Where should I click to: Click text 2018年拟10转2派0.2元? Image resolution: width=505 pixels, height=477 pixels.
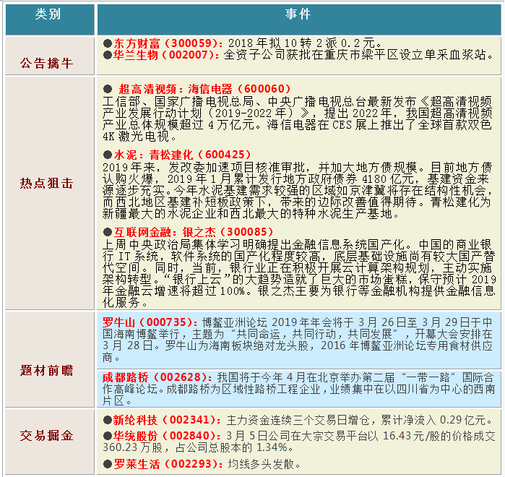point(301,43)
